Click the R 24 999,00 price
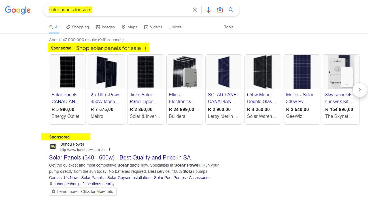 click(182, 109)
